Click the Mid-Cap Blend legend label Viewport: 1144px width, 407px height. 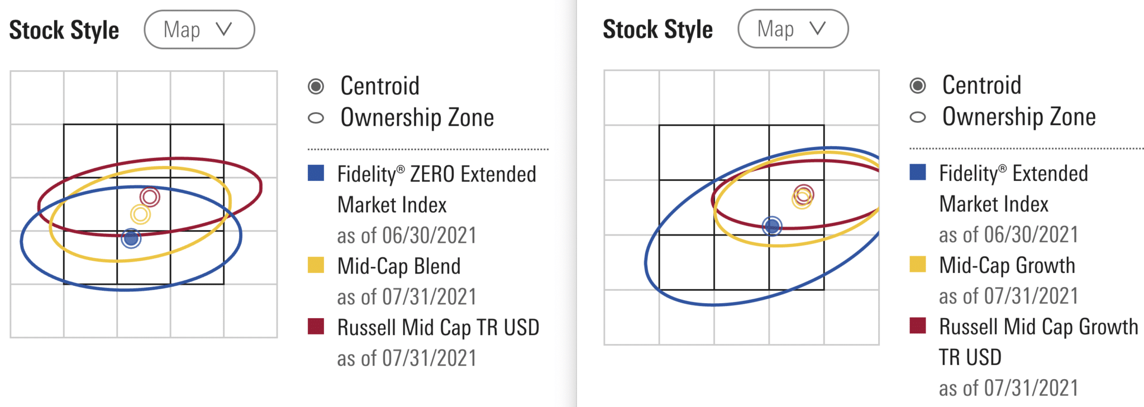[399, 266]
